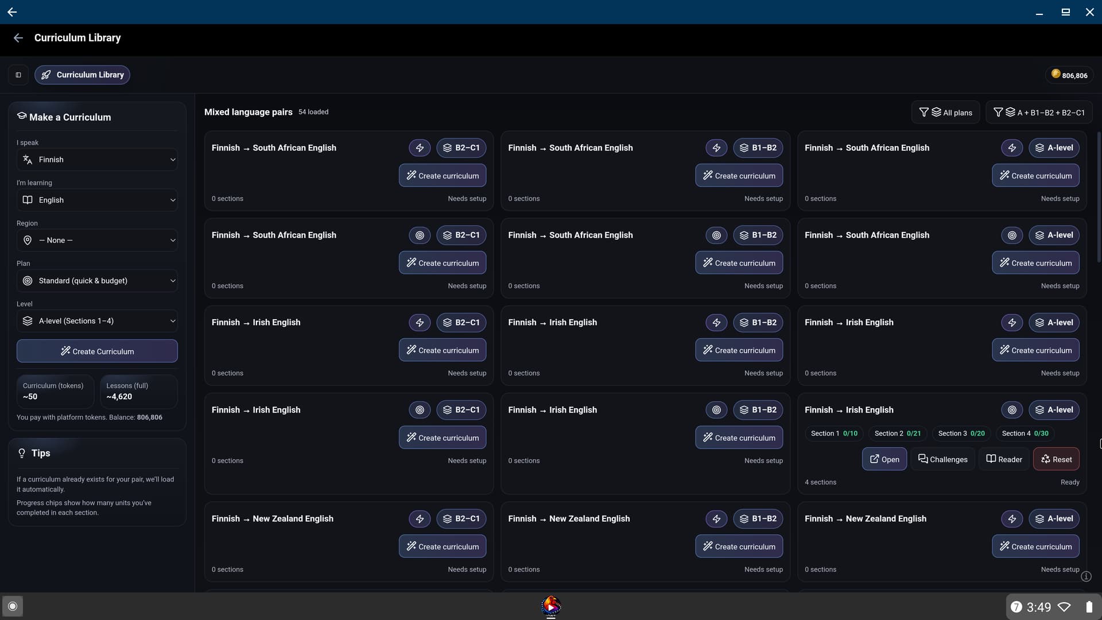Open the Region None dropdown
The width and height of the screenshot is (1102, 620).
97,241
